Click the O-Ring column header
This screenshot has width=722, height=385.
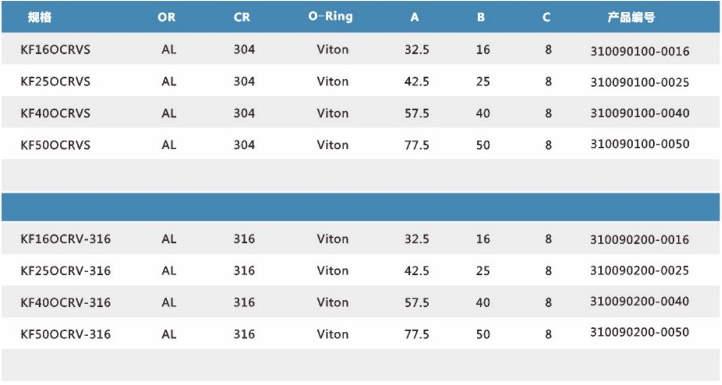point(330,17)
